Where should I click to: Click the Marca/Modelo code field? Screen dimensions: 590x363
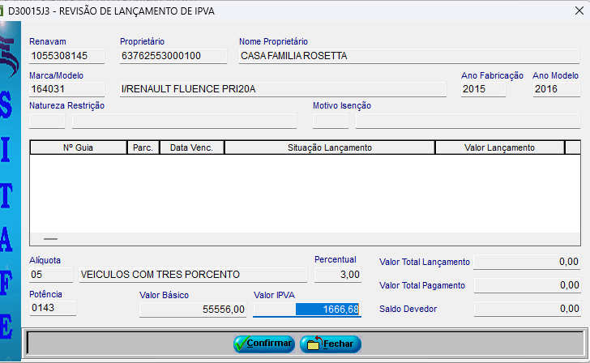pos(67,89)
